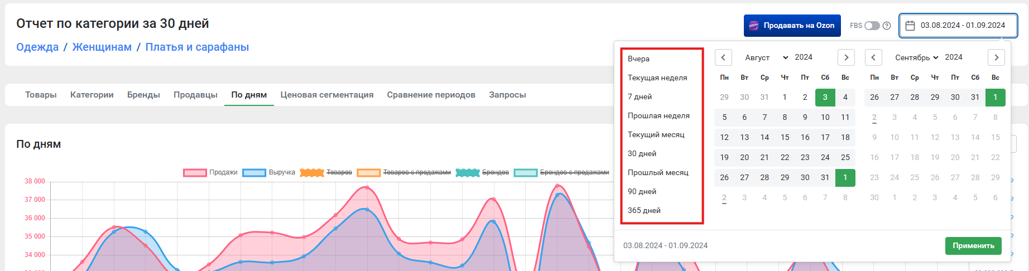Click the Ozon logo icon in button
1029x271 pixels.
[x=754, y=26]
